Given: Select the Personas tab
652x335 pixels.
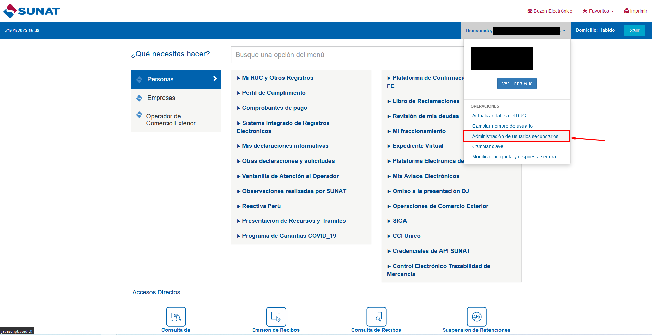Looking at the screenshot, I should pos(176,79).
